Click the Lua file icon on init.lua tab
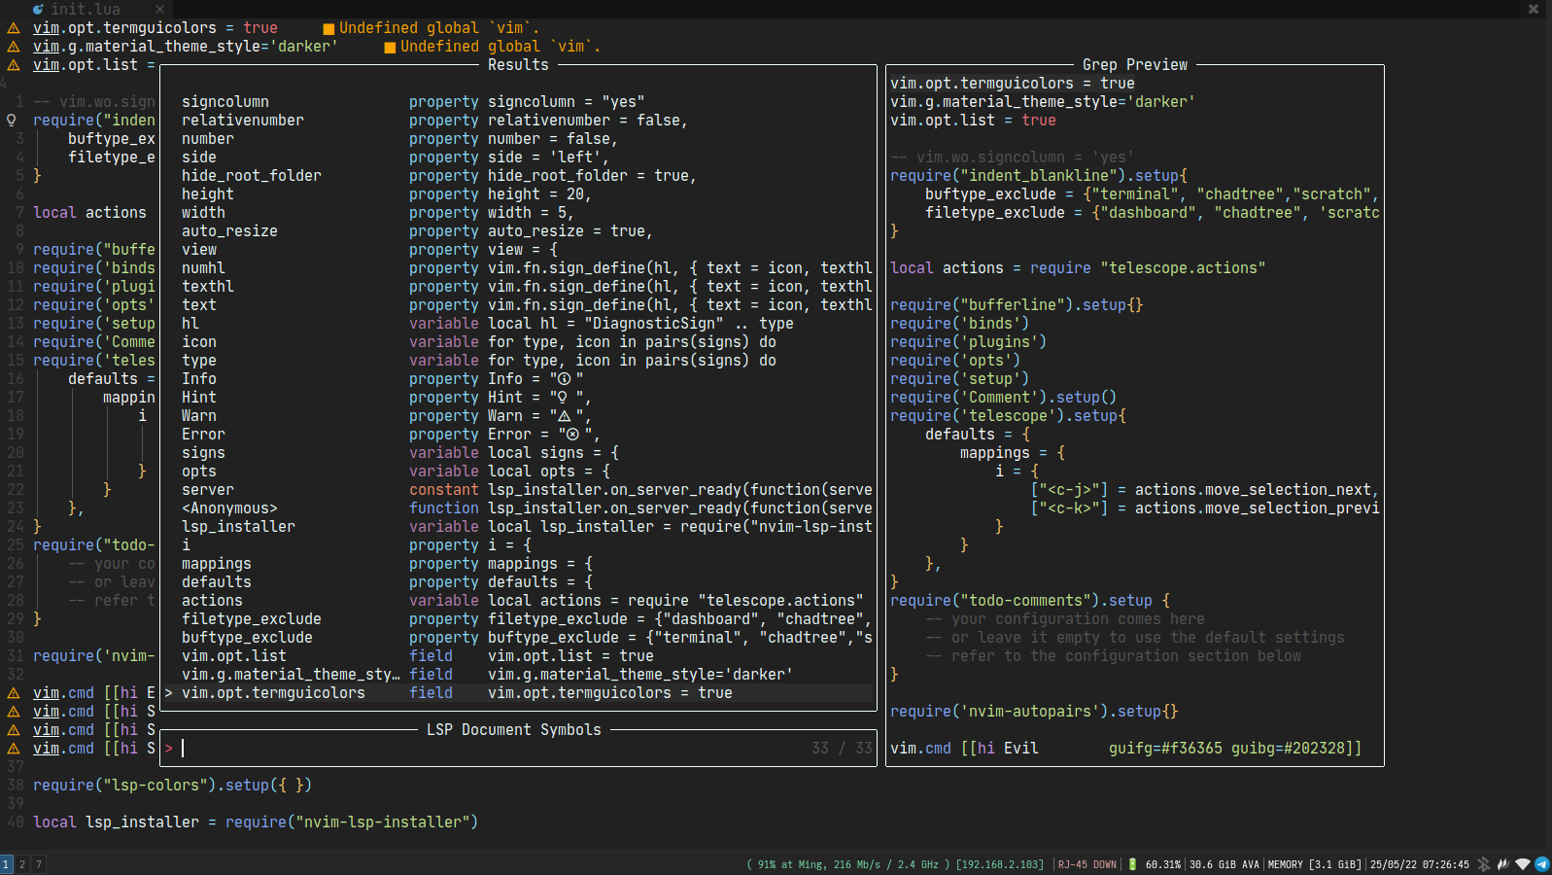The image size is (1552, 875). (38, 9)
